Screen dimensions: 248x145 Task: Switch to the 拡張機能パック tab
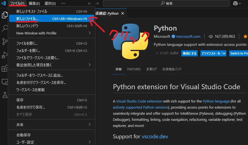[x=172, y=69]
